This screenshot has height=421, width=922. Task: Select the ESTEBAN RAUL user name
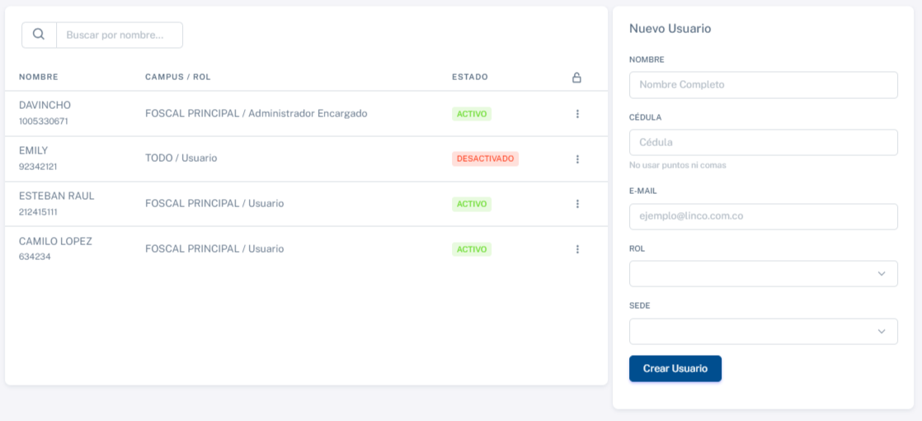click(57, 196)
